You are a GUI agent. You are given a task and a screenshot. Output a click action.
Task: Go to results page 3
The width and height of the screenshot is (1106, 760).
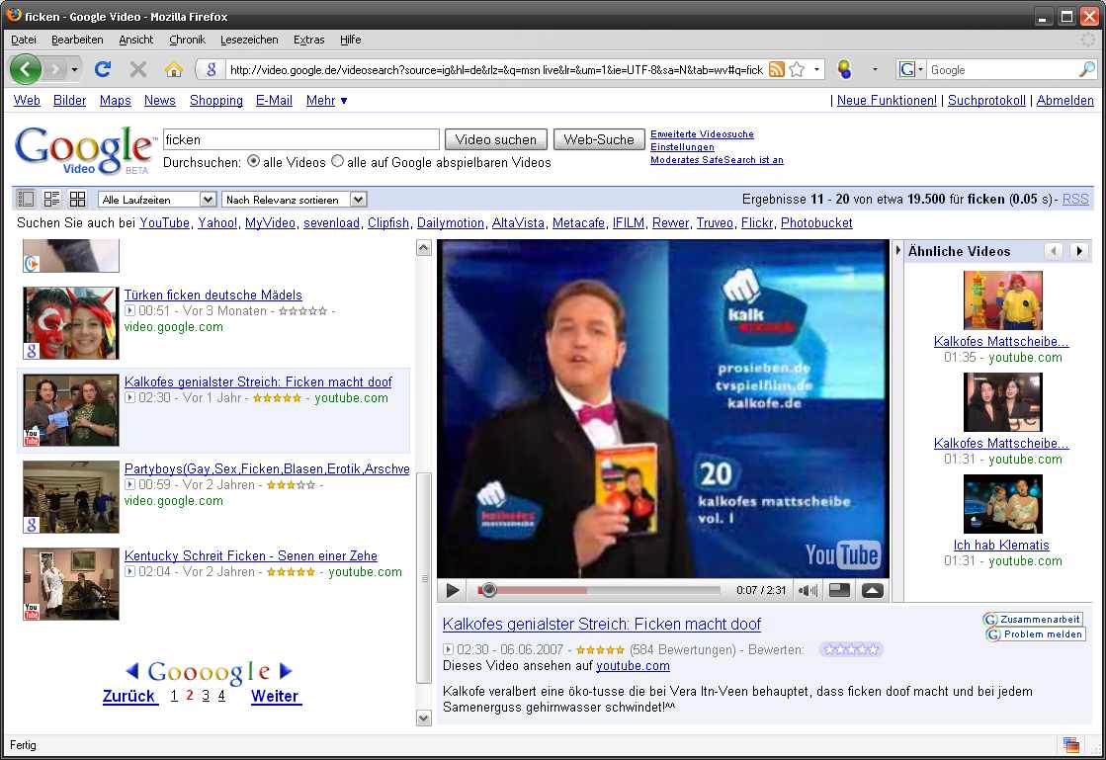pos(206,696)
